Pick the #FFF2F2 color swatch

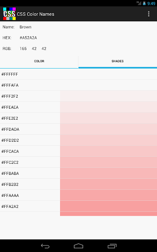(108, 96)
